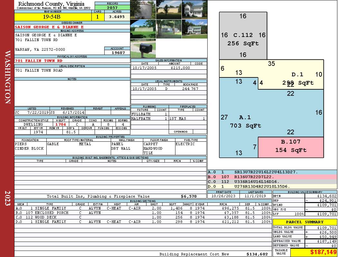Click section row A.0 SINGLE FAMILY
Viewport: 338px width, 257px height.
[x=142, y=208]
